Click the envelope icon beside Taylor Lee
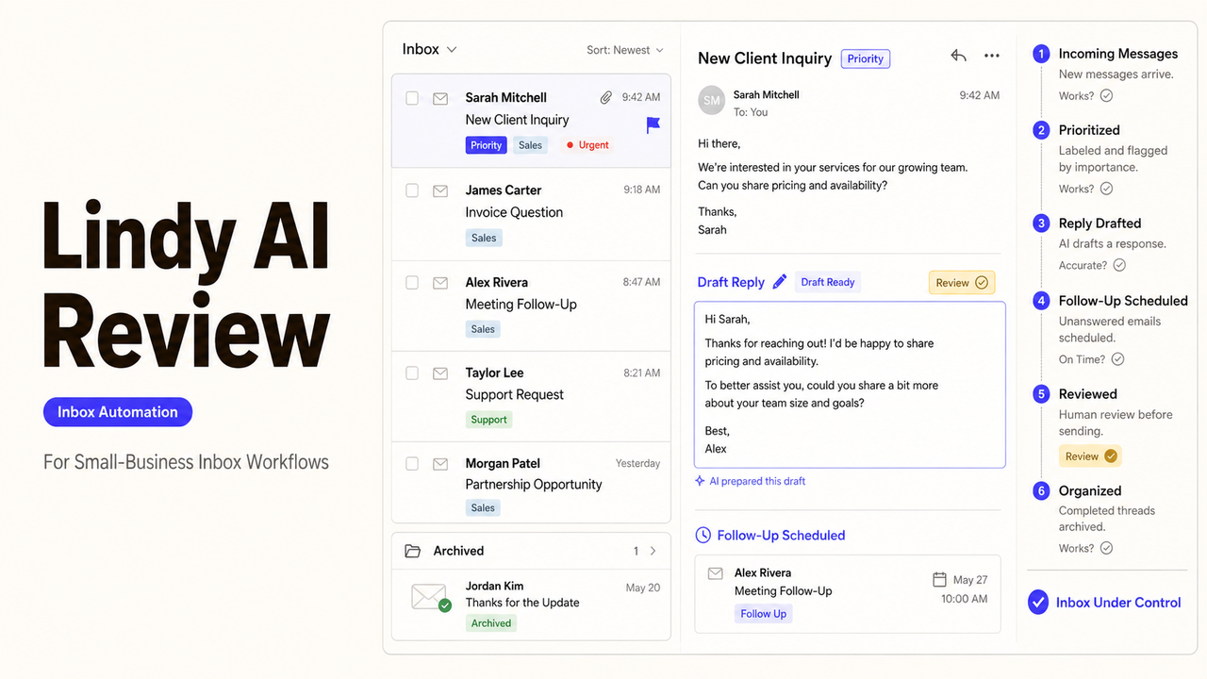The width and height of the screenshot is (1207, 679). tap(440, 373)
